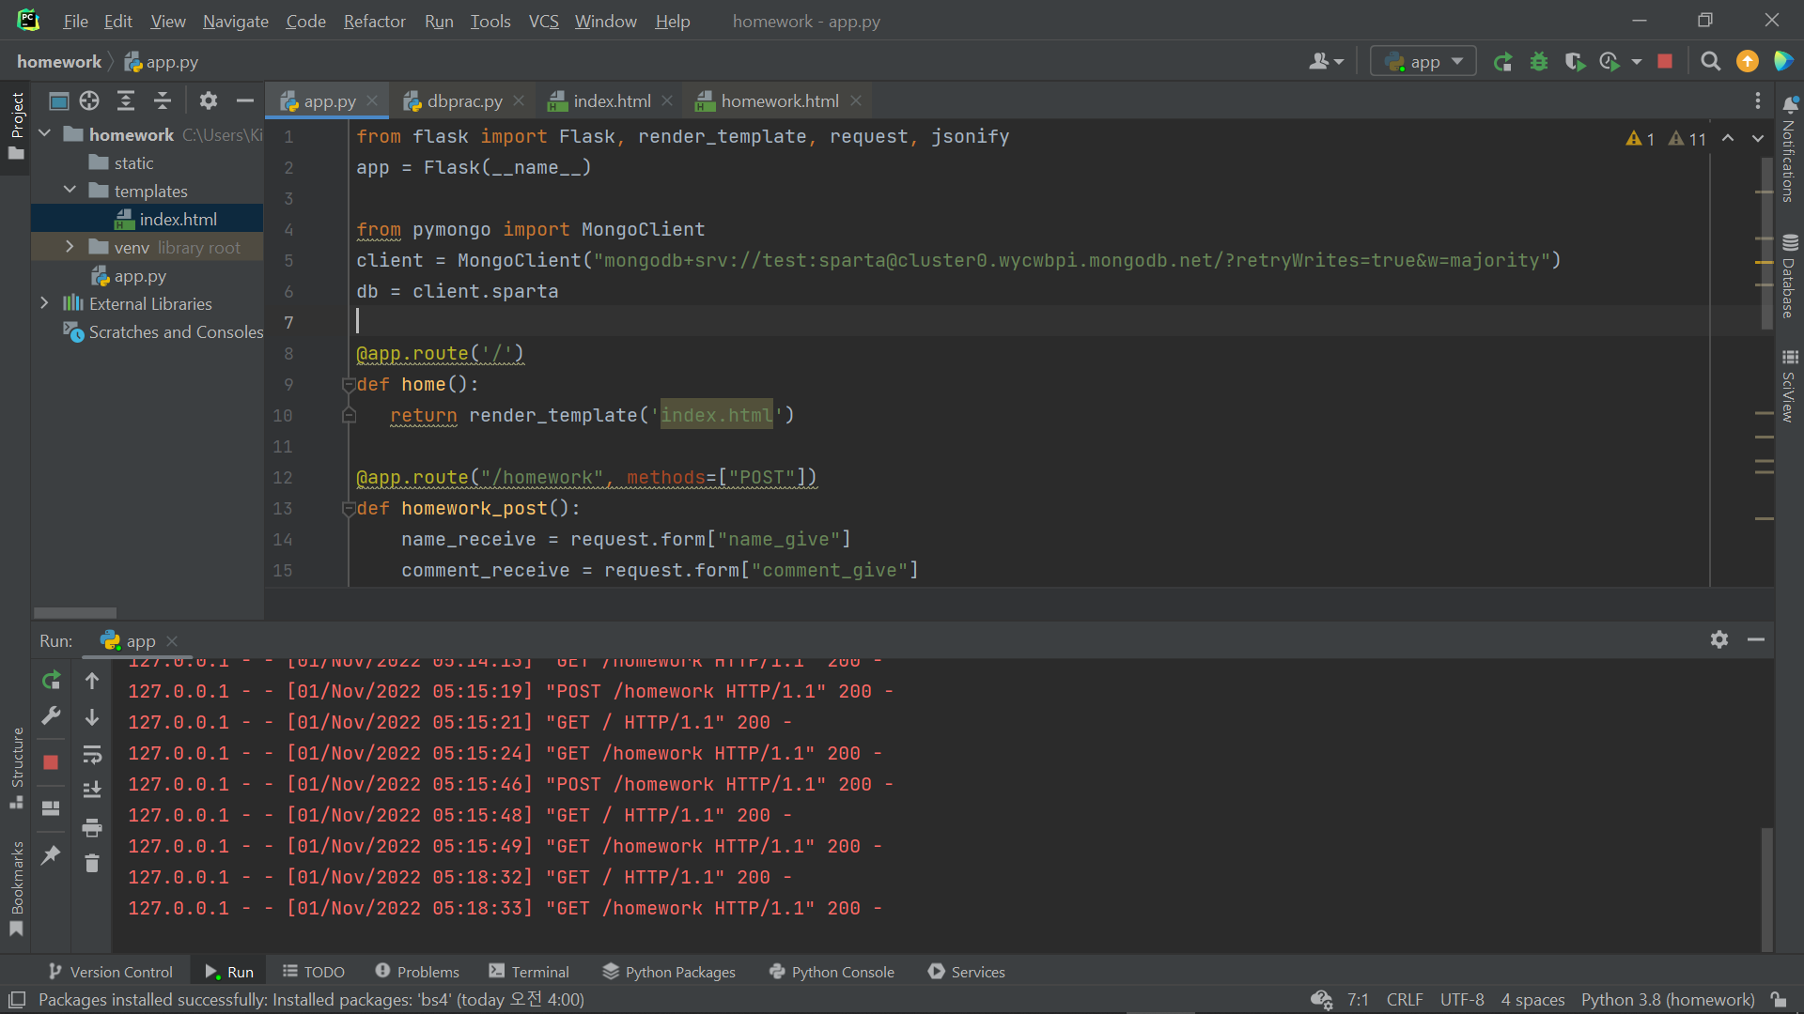Clear the run console with the trash icon
The height and width of the screenshot is (1014, 1804).
(92, 863)
